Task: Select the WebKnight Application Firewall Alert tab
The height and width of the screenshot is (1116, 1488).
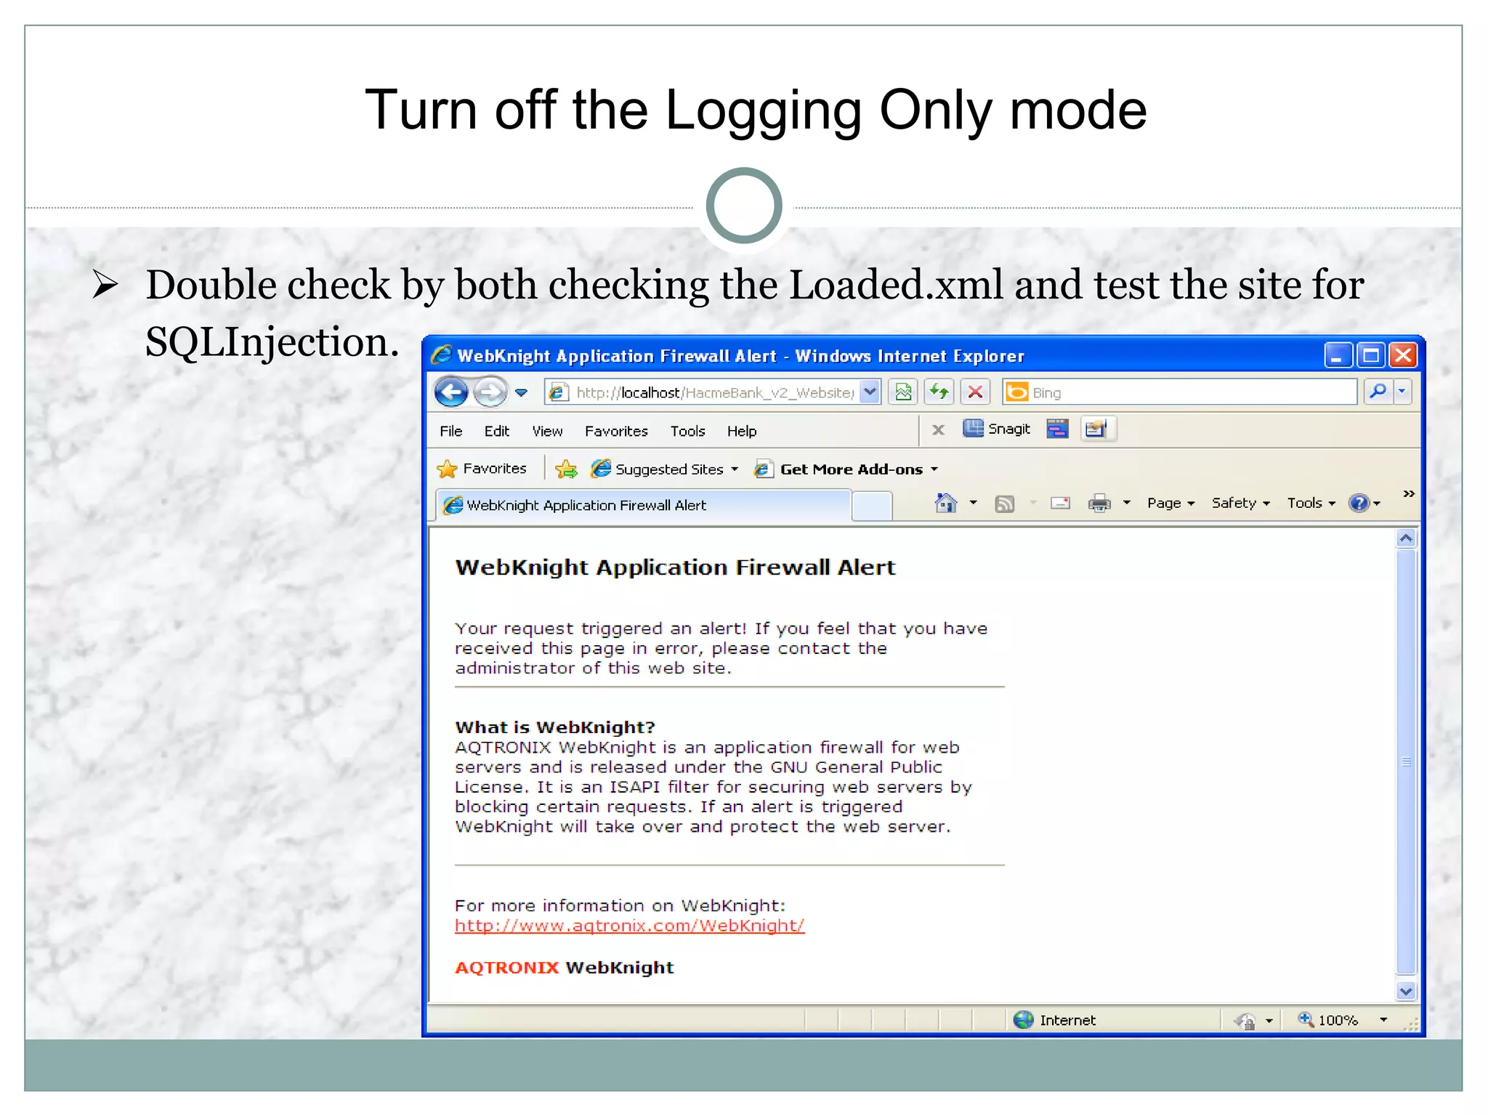Action: pyautogui.click(x=643, y=504)
